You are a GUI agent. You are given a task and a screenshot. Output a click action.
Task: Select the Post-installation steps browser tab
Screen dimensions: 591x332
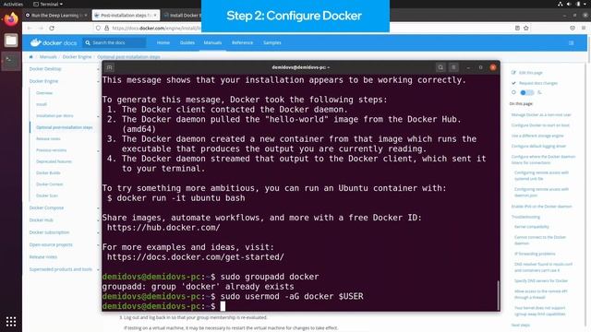coord(126,15)
